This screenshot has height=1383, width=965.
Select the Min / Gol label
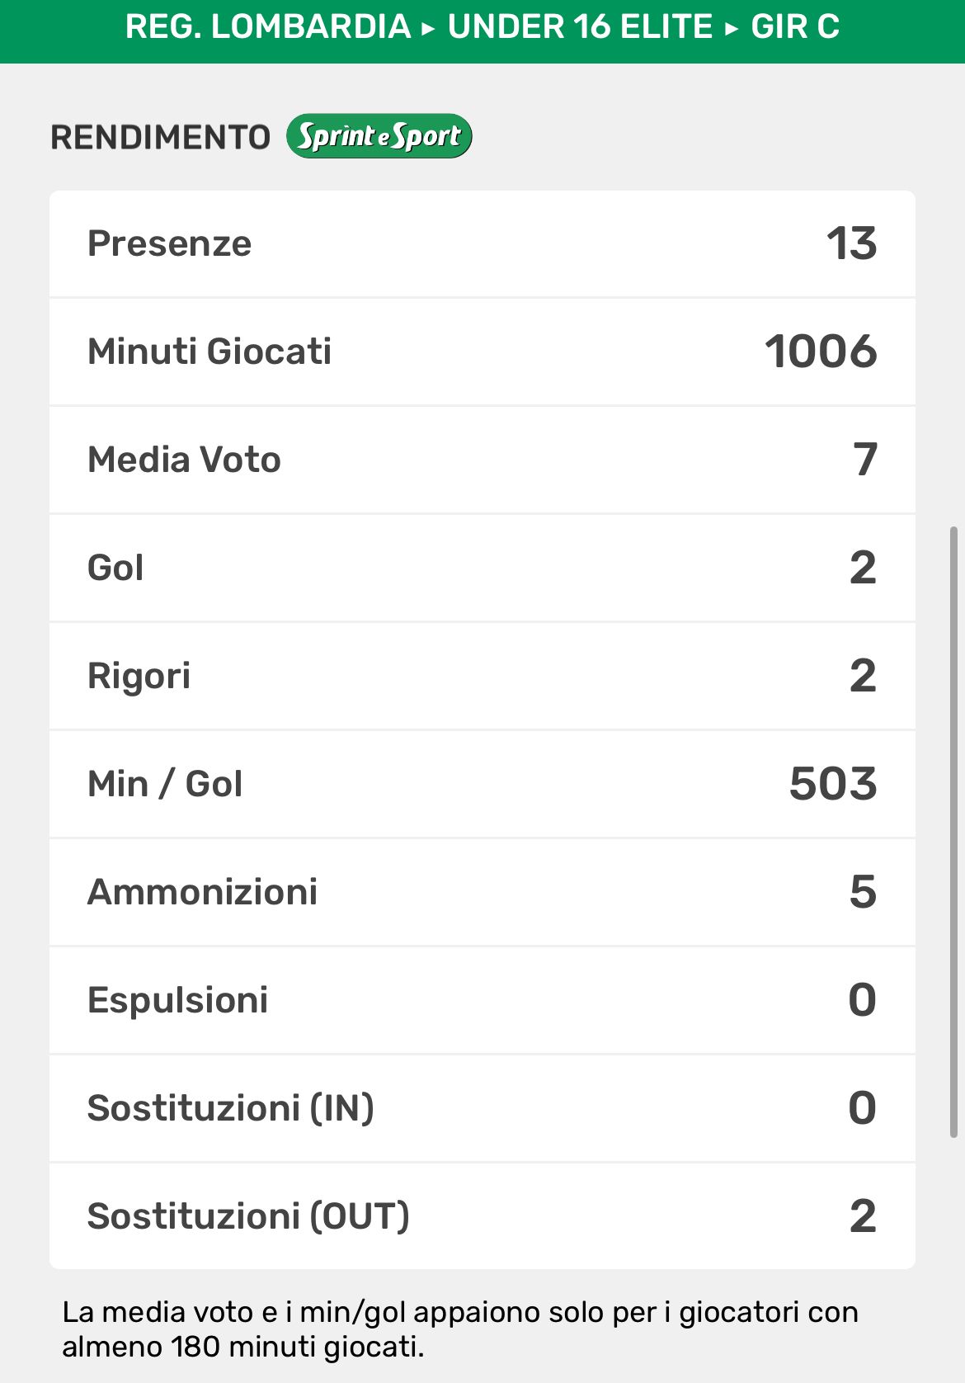165,784
